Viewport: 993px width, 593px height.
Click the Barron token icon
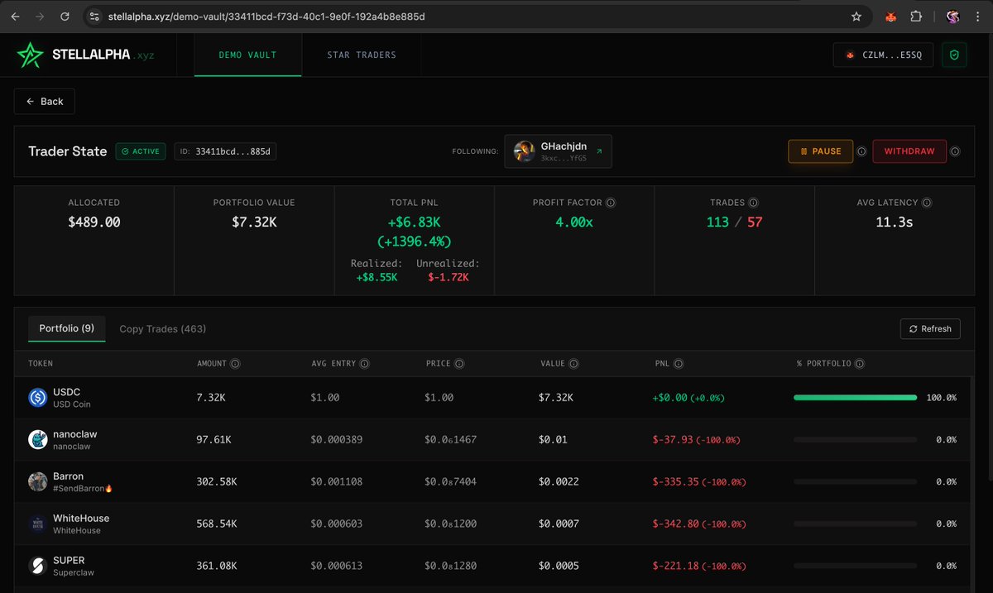pos(37,481)
